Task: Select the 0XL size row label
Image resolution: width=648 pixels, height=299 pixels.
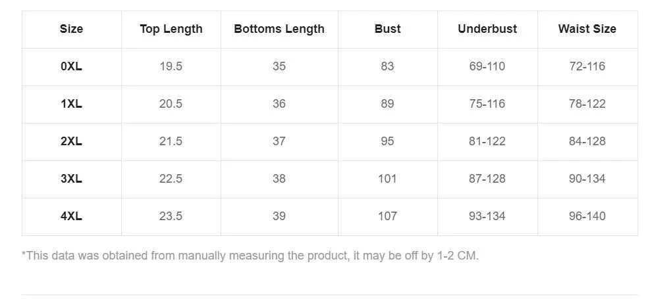Action: coord(71,66)
